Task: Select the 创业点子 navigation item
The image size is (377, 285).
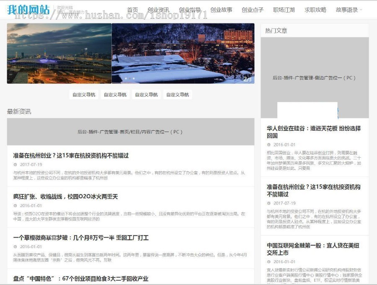Action: 253,9
